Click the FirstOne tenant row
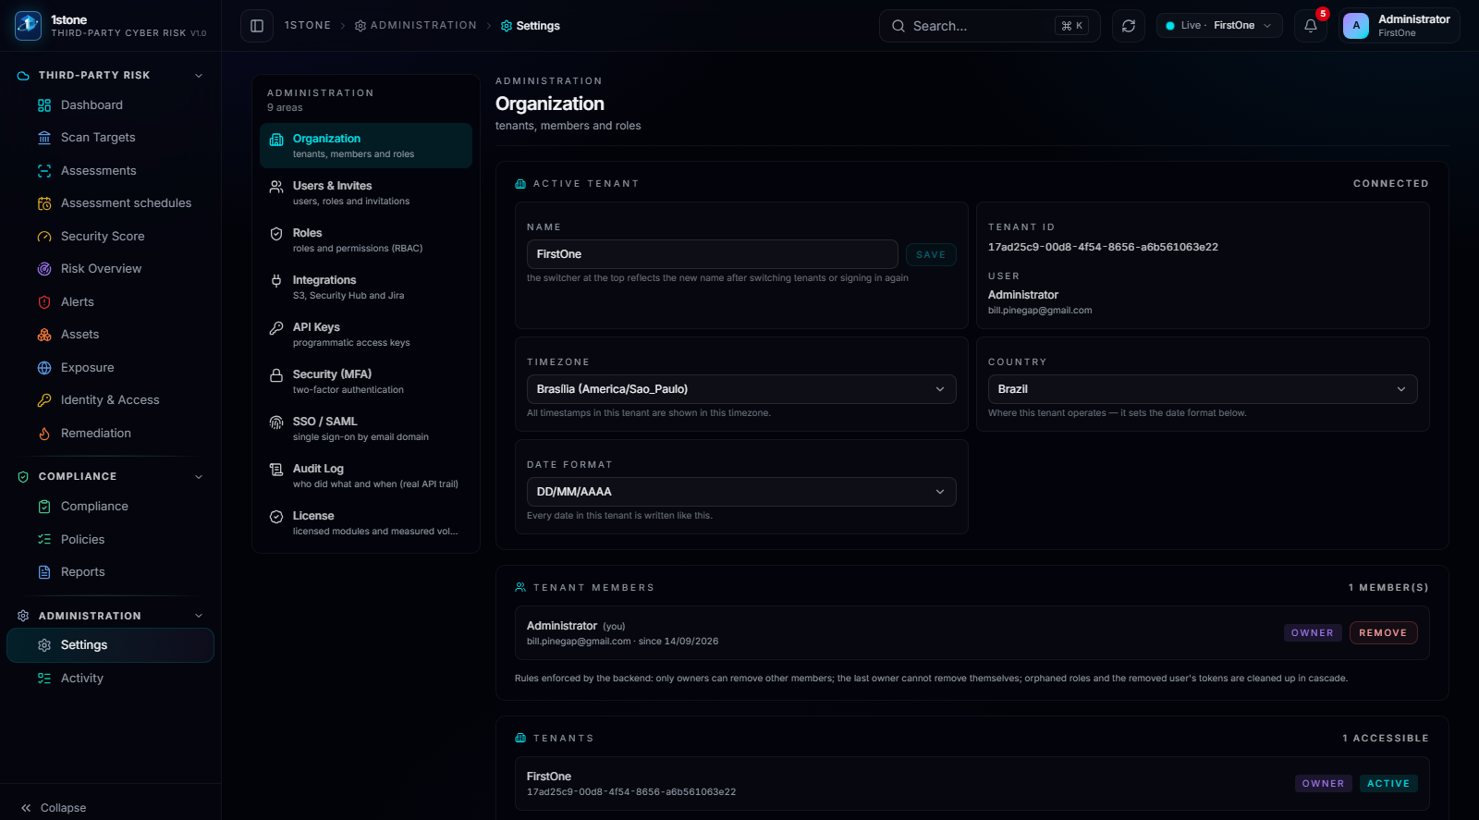Viewport: 1479px width, 820px height. [972, 784]
